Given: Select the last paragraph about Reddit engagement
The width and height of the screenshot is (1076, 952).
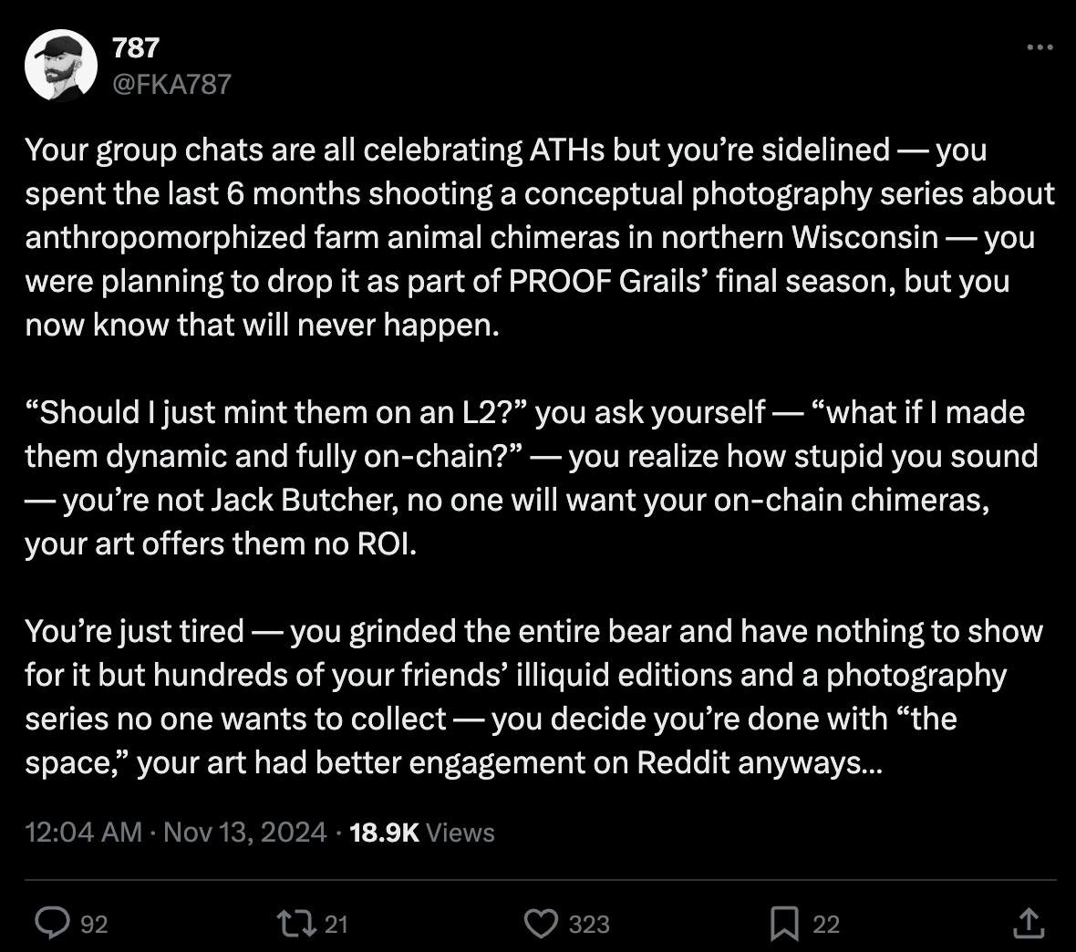Looking at the screenshot, I should point(533,697).
